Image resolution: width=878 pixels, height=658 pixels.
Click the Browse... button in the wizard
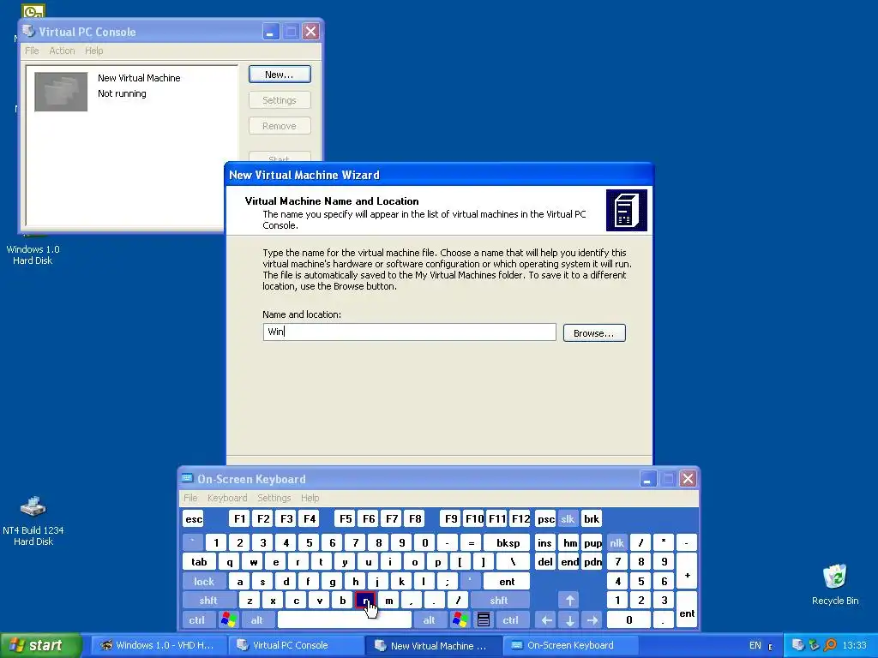[594, 333]
